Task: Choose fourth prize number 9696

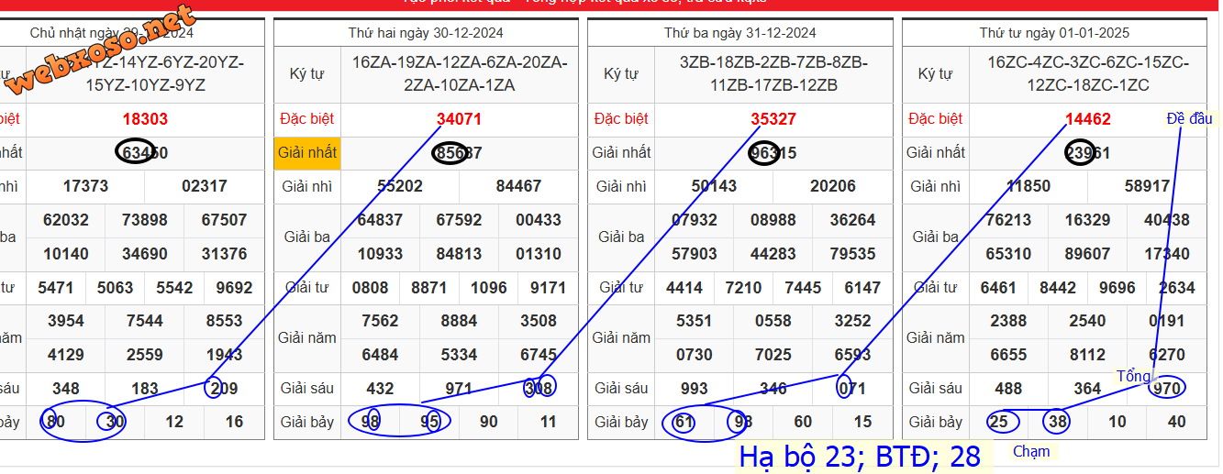Action: (1117, 288)
